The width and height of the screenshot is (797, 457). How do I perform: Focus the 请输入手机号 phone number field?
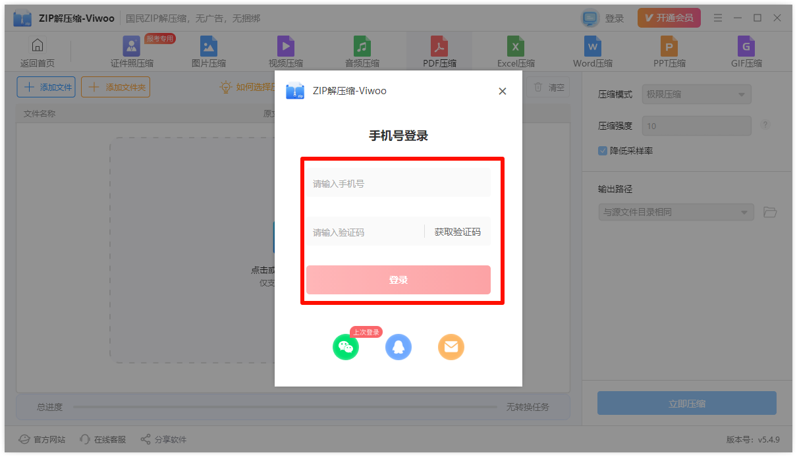tap(398, 183)
